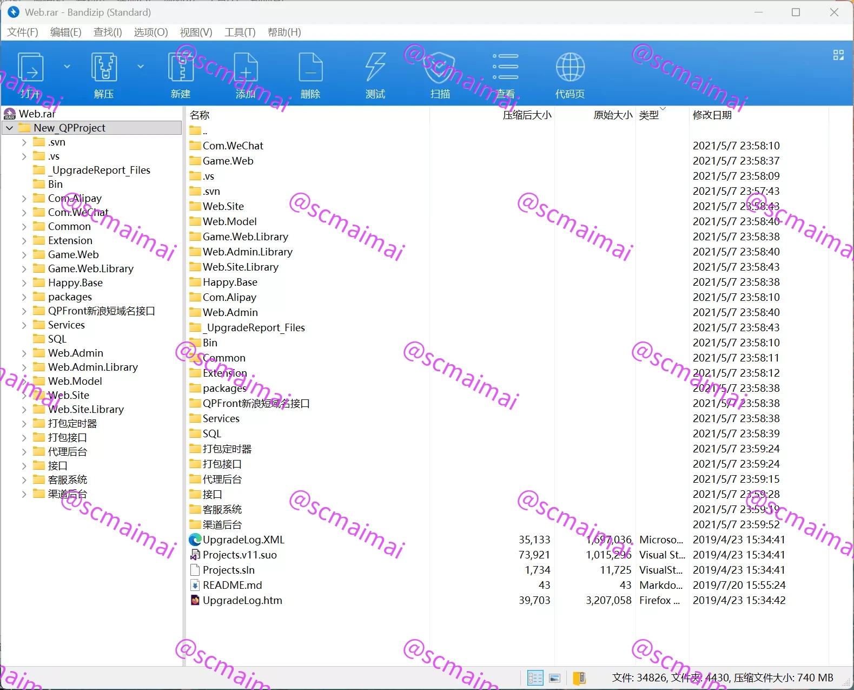Click the toolbar layout grid icon

click(x=838, y=55)
